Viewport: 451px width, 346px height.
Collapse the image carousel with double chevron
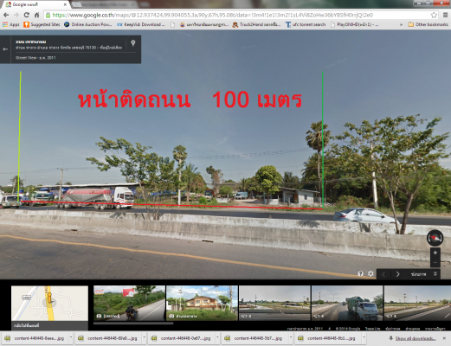[435, 273]
